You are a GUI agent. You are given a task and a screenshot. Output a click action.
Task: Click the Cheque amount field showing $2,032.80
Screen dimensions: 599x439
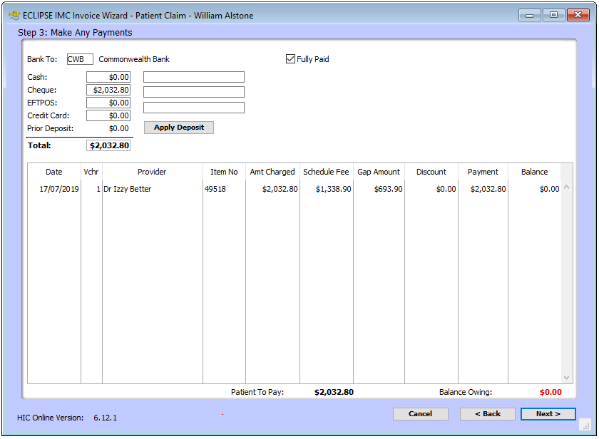coord(108,89)
